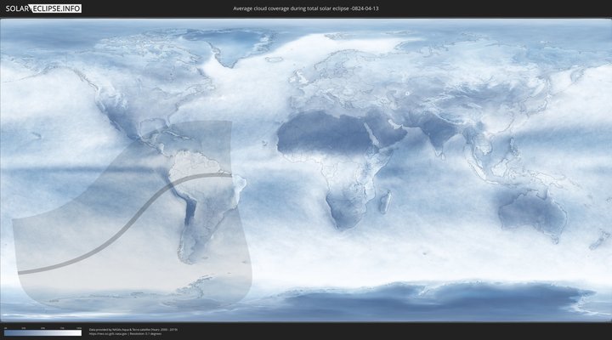Click the 0% label on the legend
This screenshot has height=340, width=612.
pyautogui.click(x=5, y=327)
